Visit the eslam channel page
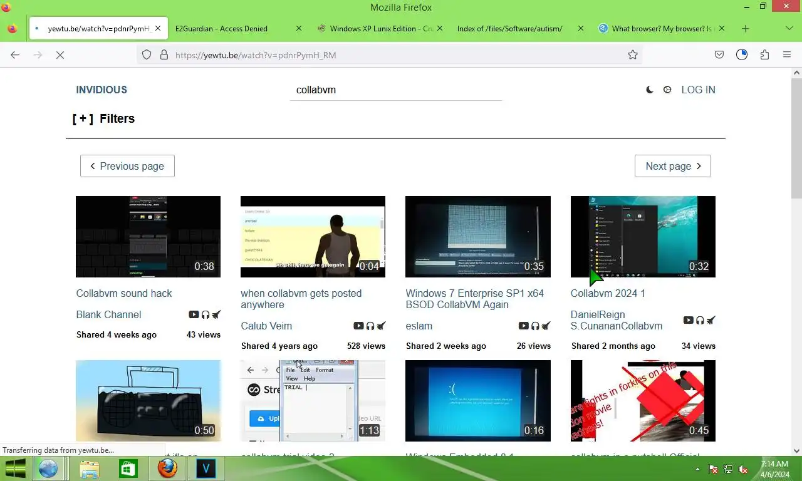The image size is (802, 481). [x=419, y=326]
